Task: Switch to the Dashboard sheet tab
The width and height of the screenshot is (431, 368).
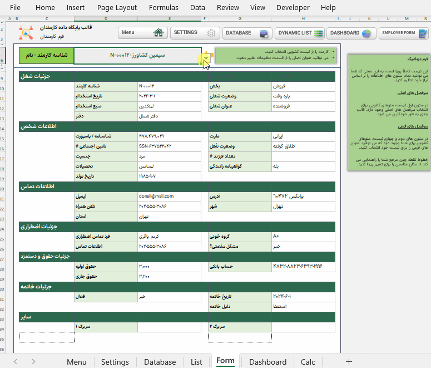Action: (x=267, y=362)
